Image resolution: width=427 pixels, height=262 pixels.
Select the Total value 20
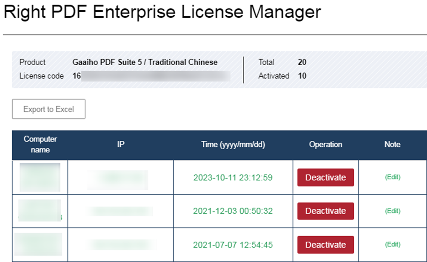pyautogui.click(x=302, y=62)
